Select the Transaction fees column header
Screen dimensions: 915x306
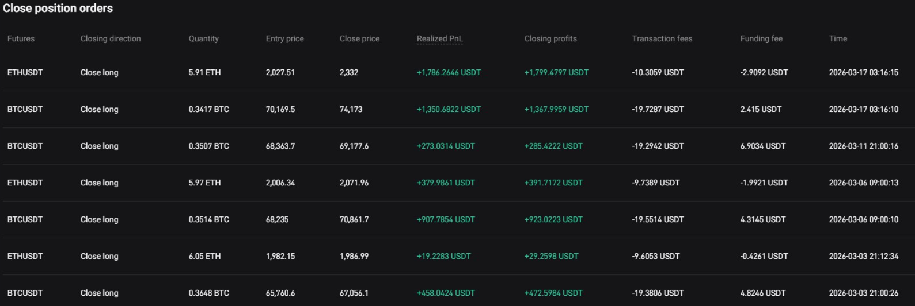click(662, 38)
